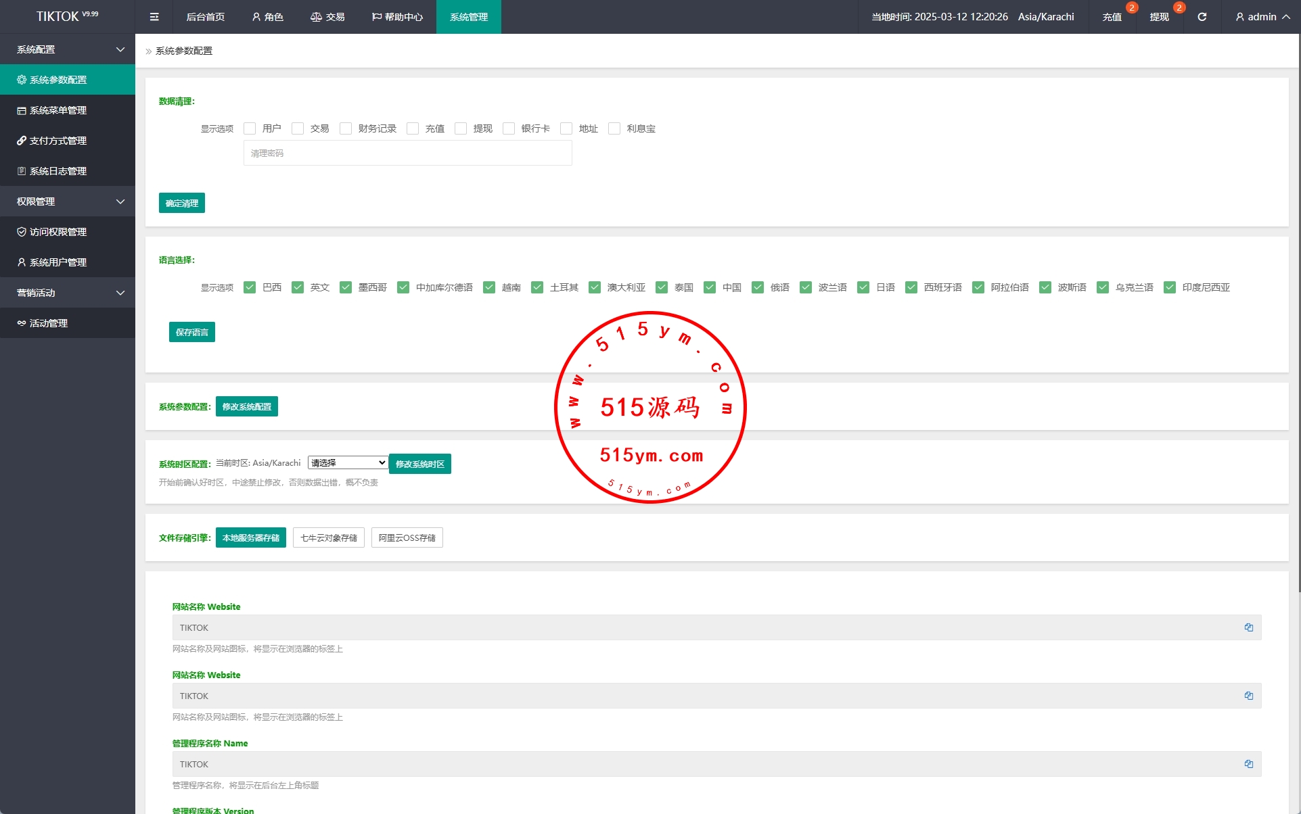Click the 清理密码 input field

pyautogui.click(x=407, y=153)
